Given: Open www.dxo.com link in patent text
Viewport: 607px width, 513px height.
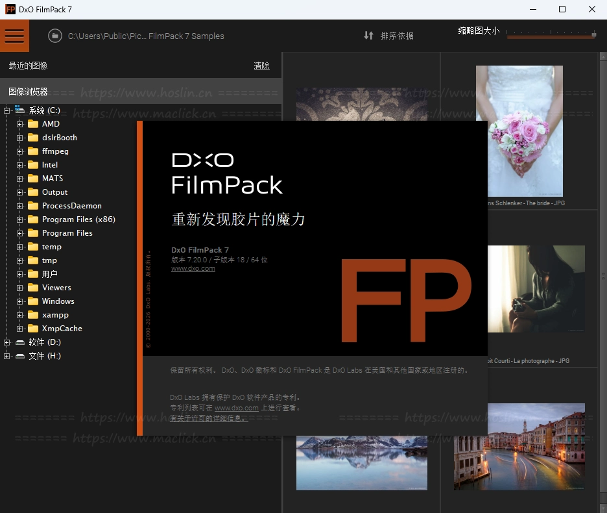Looking at the screenshot, I should click(x=237, y=408).
